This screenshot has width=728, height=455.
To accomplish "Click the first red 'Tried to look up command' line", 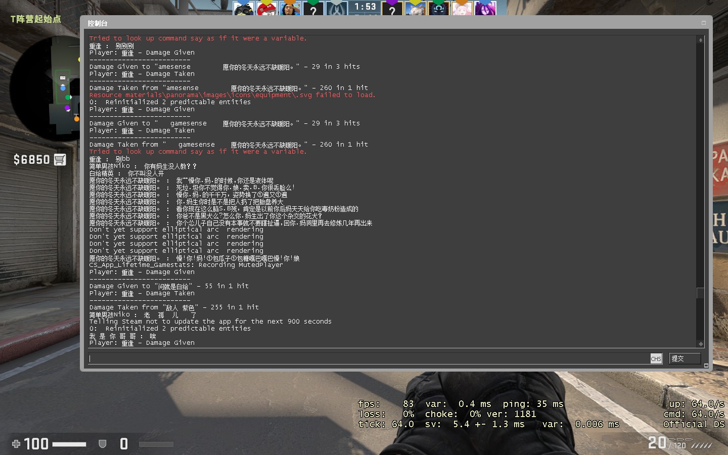I will click(x=198, y=38).
